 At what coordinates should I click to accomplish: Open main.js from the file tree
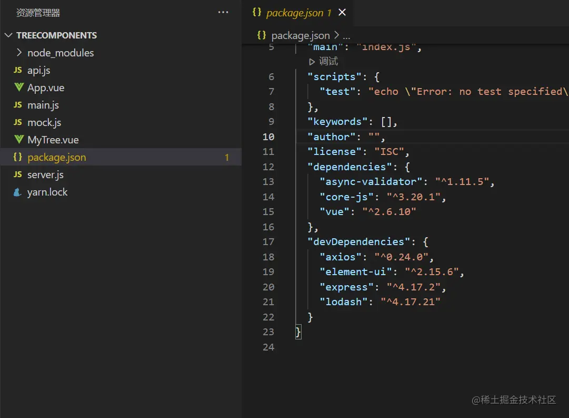coord(43,105)
